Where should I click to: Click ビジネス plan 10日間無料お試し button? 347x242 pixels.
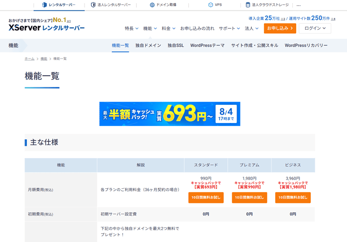pyautogui.click(x=293, y=198)
